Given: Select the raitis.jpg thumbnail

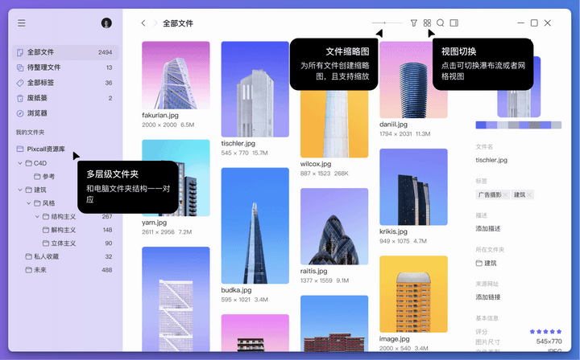Looking at the screenshot, I should [x=334, y=227].
